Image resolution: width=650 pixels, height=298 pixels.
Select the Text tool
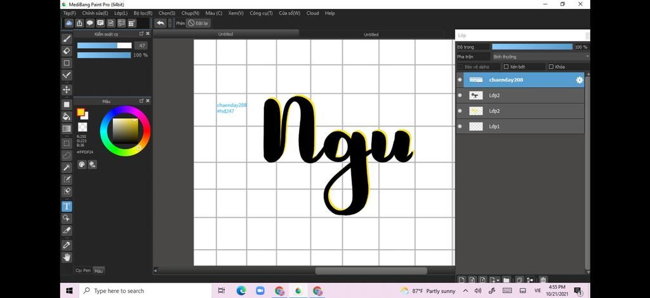point(66,207)
